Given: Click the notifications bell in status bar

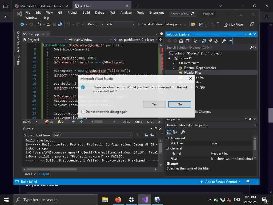Looking at the screenshot, I should 248,182.
